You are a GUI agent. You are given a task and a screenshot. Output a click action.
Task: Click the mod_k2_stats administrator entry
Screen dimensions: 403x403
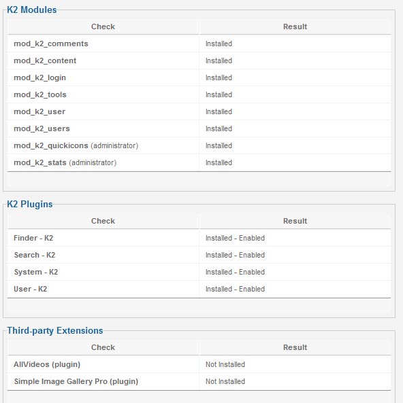point(65,162)
